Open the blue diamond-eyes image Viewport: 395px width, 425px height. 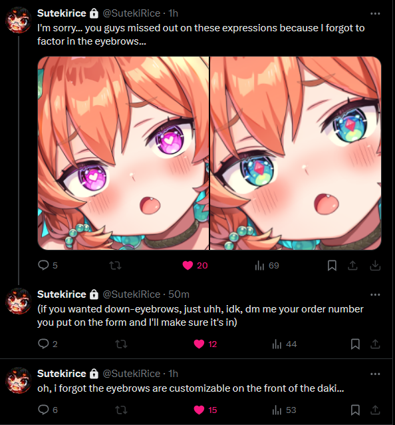coord(296,153)
